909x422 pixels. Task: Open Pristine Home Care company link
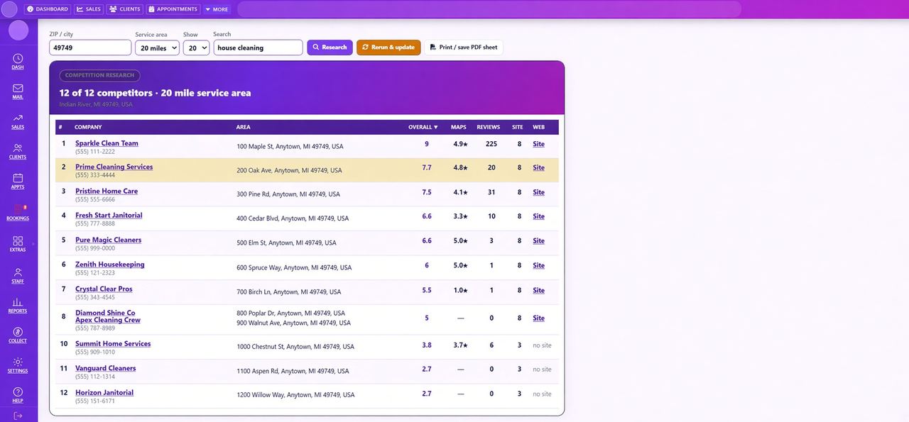tap(107, 191)
